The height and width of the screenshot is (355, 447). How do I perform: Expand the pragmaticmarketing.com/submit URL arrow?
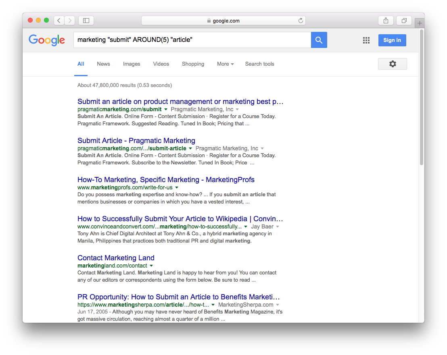tap(166, 109)
